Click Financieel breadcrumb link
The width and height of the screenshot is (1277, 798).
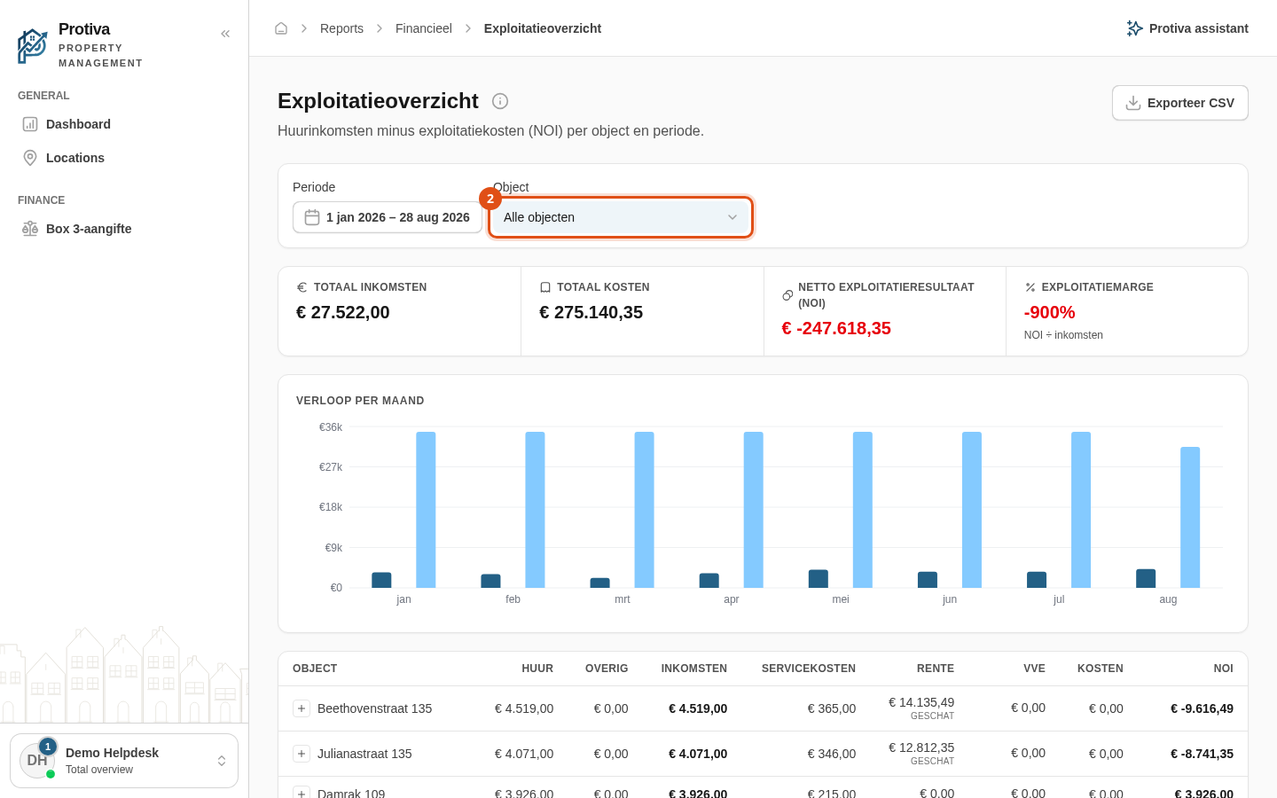[x=423, y=28]
